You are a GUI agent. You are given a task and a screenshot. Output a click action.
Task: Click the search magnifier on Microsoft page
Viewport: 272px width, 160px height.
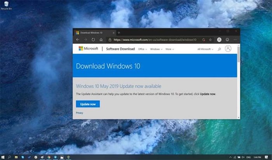coord(219,49)
